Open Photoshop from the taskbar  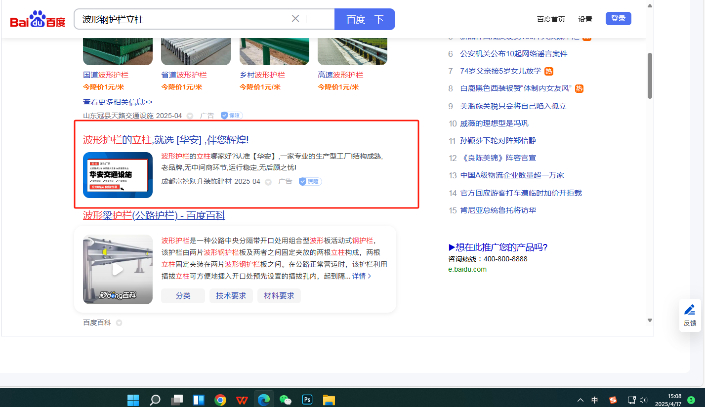(x=307, y=399)
